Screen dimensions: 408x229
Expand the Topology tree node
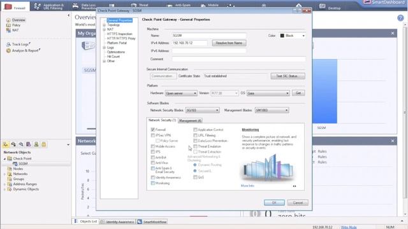click(104, 25)
